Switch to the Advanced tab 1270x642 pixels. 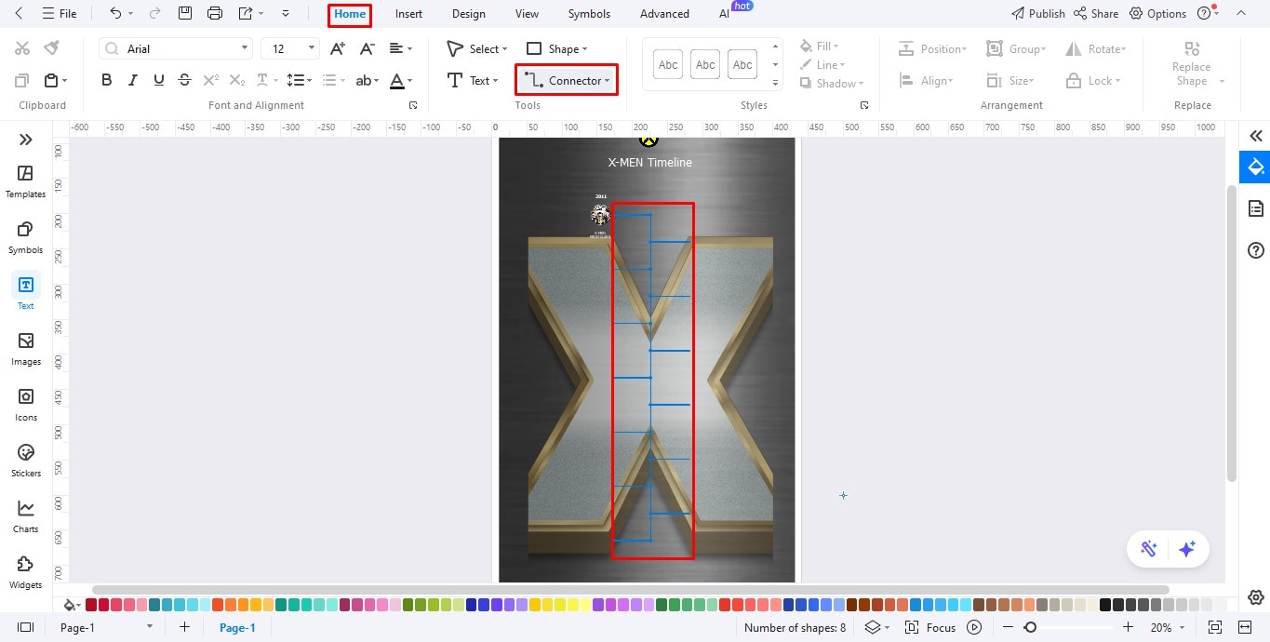click(664, 14)
